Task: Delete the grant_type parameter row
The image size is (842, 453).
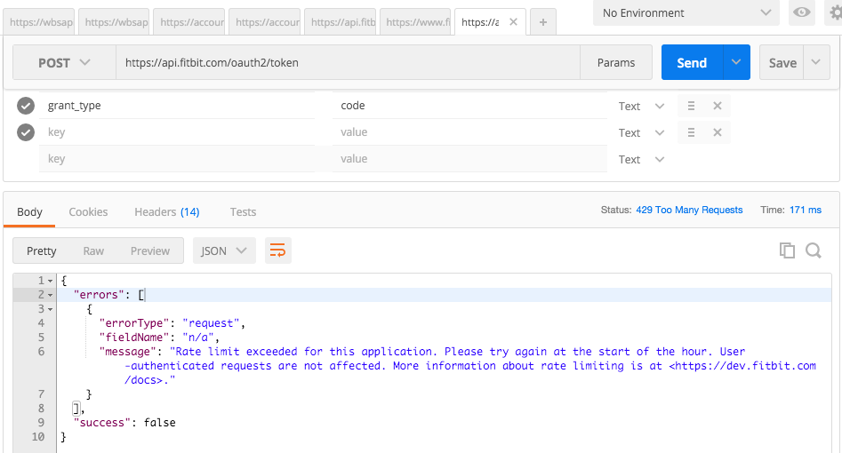Action: [717, 106]
